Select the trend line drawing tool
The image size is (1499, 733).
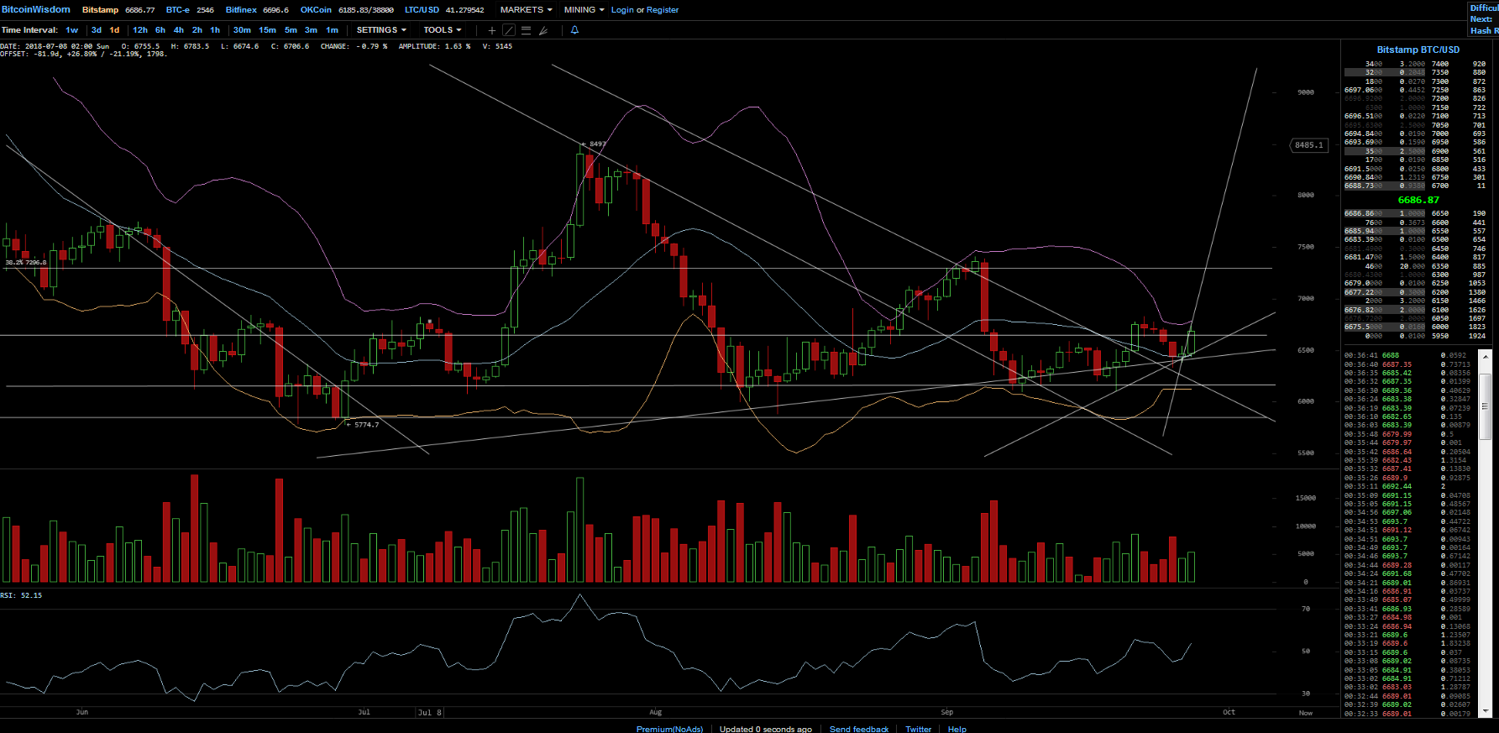pos(508,30)
